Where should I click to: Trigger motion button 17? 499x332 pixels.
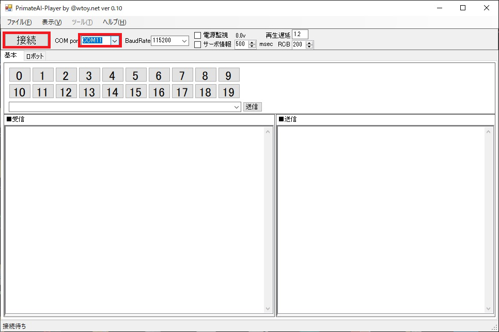(x=182, y=91)
